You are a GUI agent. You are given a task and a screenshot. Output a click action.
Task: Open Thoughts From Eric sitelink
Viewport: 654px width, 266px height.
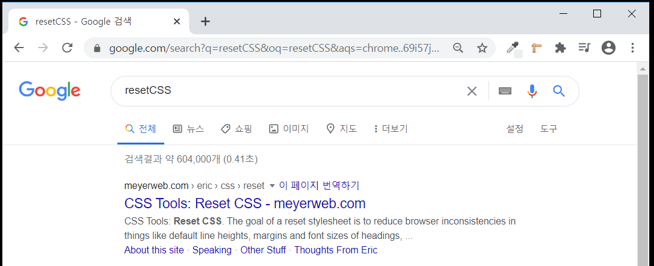tap(336, 250)
